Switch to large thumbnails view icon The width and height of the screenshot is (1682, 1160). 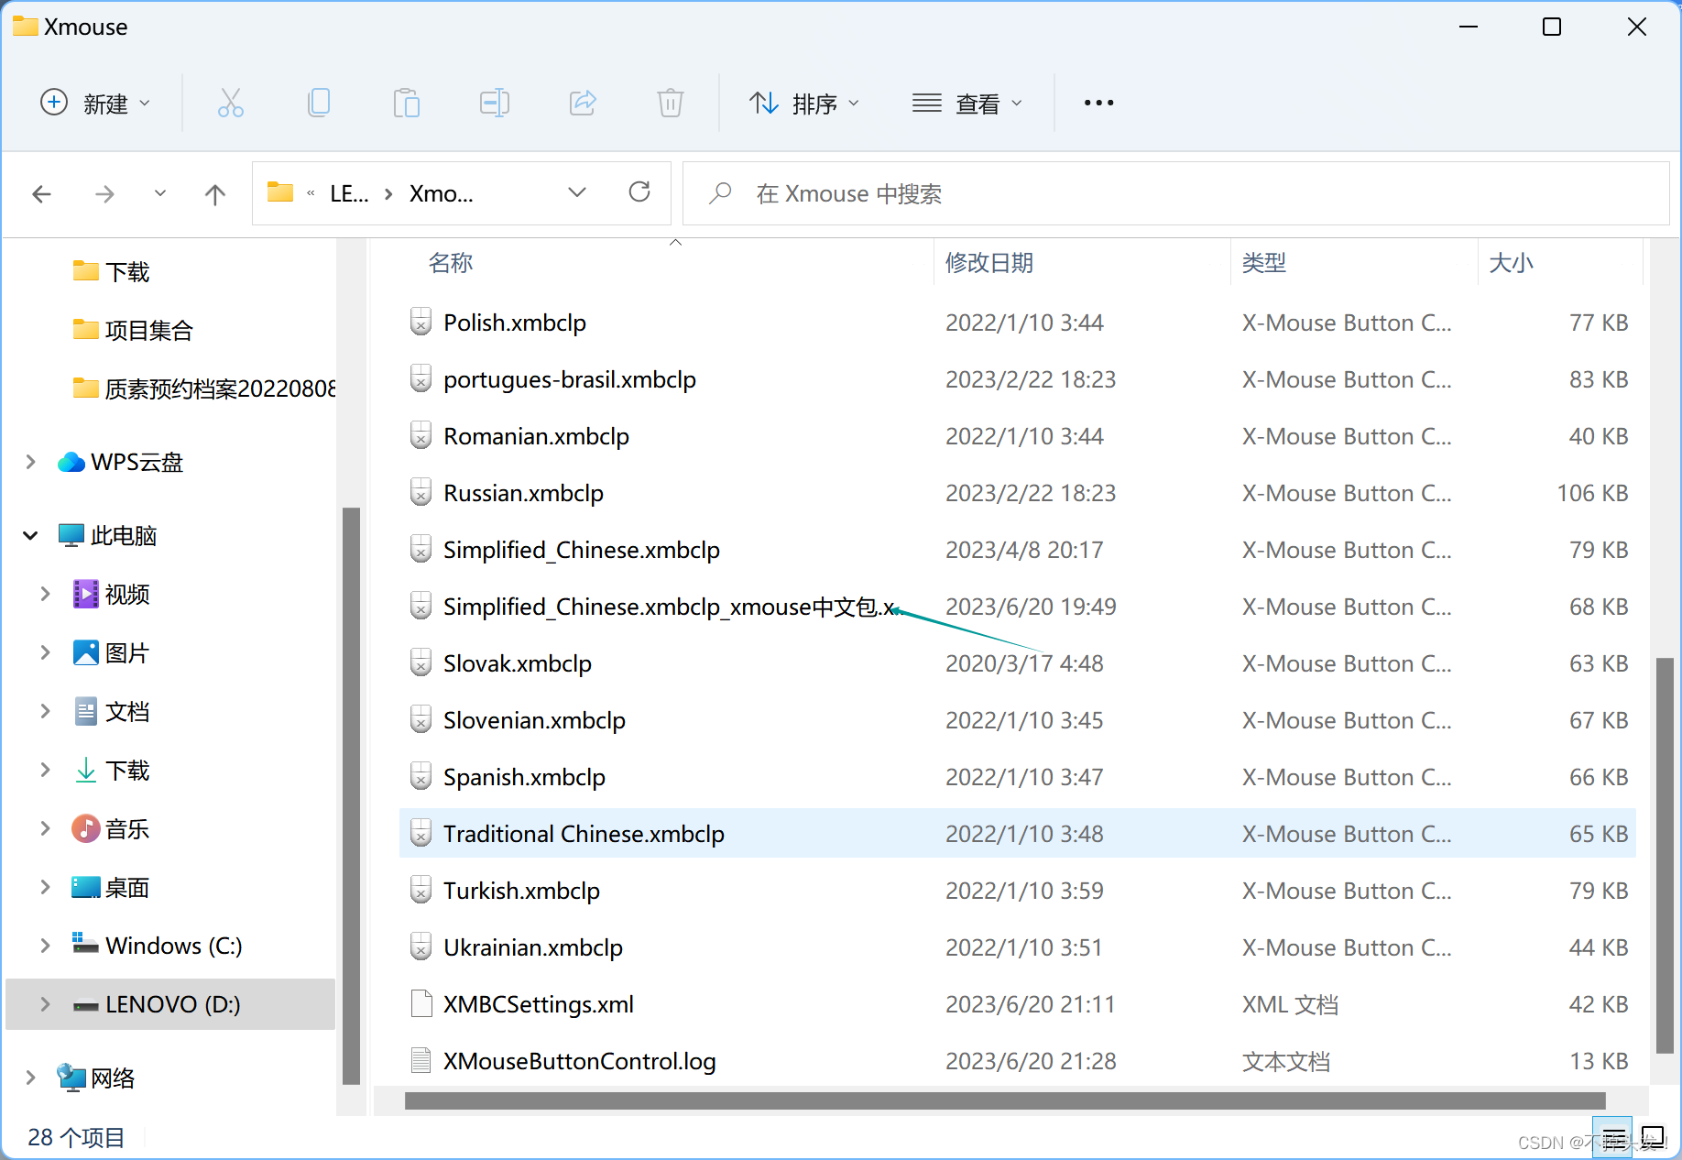(1653, 1139)
